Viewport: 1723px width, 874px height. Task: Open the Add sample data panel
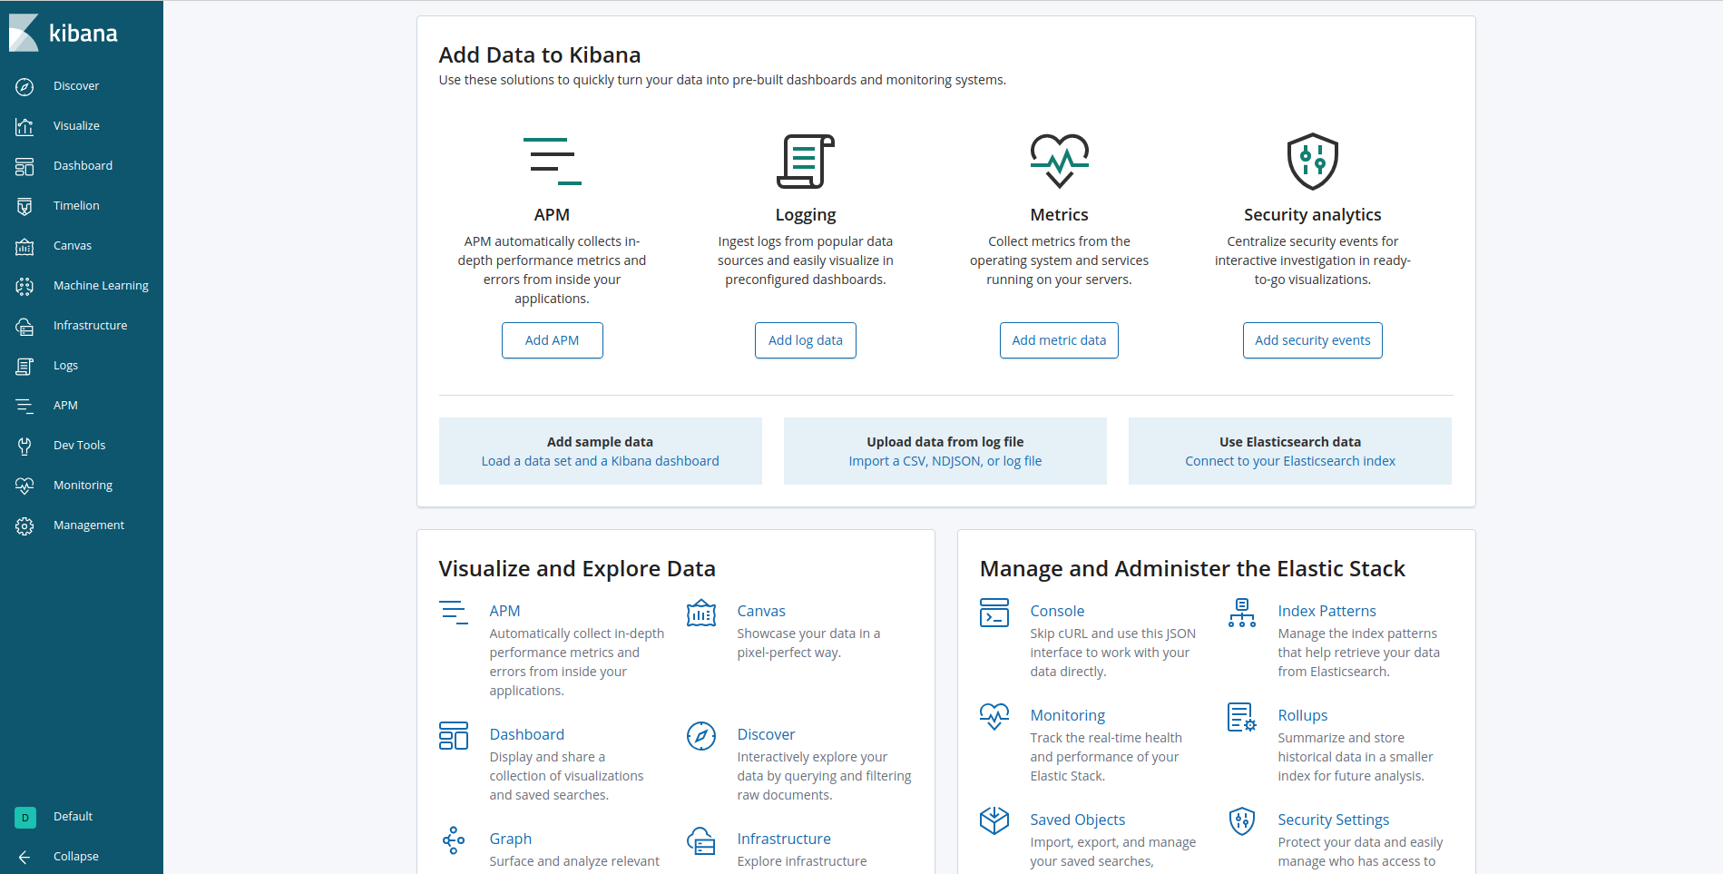pyautogui.click(x=600, y=451)
